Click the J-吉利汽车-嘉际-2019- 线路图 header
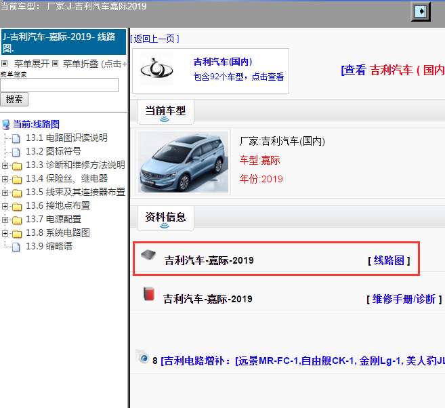 pyautogui.click(x=64, y=42)
